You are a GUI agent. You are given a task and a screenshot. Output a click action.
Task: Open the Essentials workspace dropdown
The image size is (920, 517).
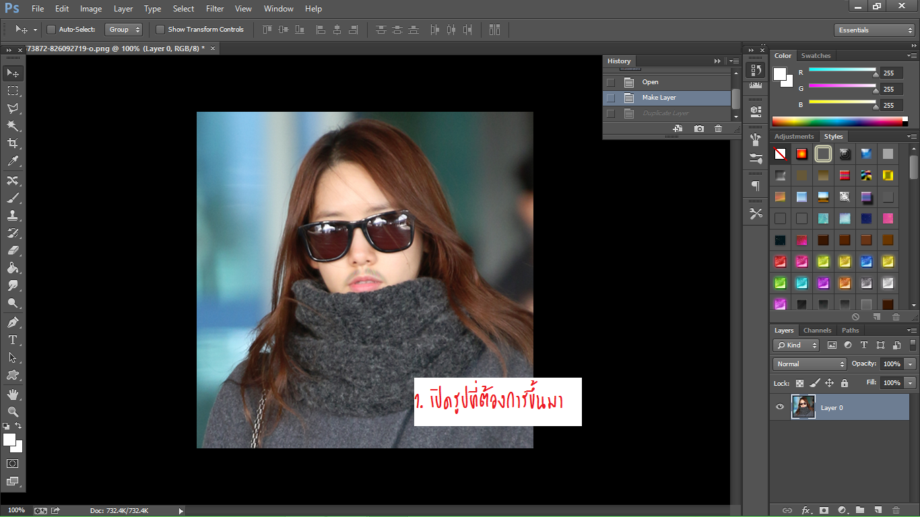(x=874, y=30)
